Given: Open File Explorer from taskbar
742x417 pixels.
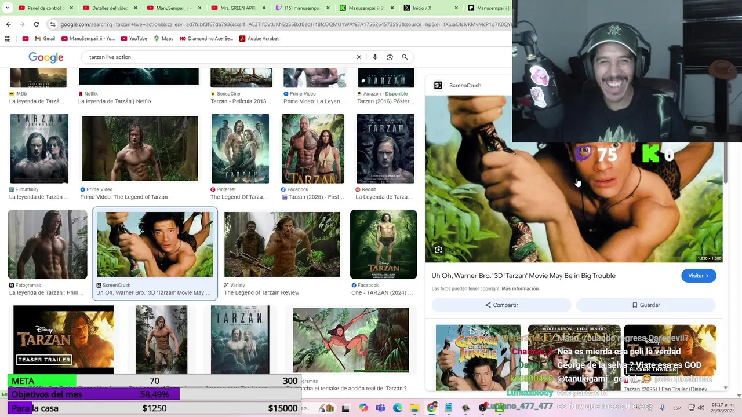Looking at the screenshot, I should tap(414, 408).
